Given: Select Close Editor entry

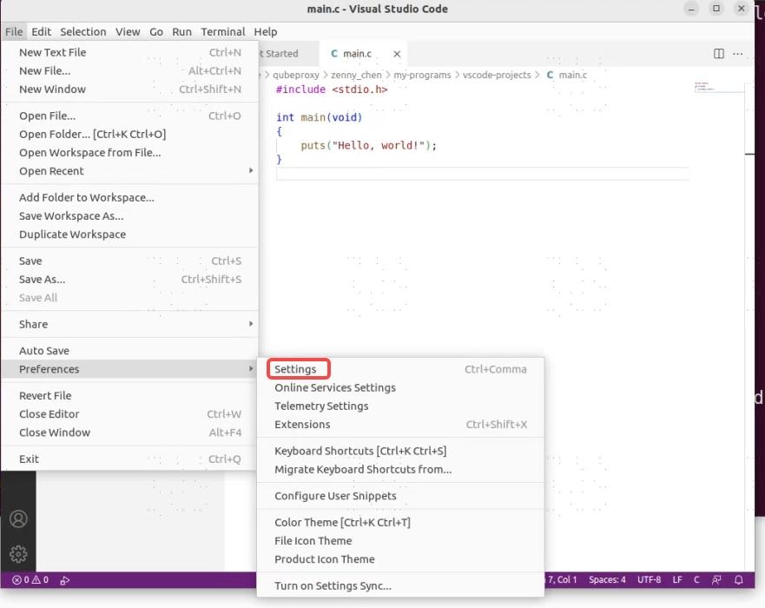Looking at the screenshot, I should point(129,413).
